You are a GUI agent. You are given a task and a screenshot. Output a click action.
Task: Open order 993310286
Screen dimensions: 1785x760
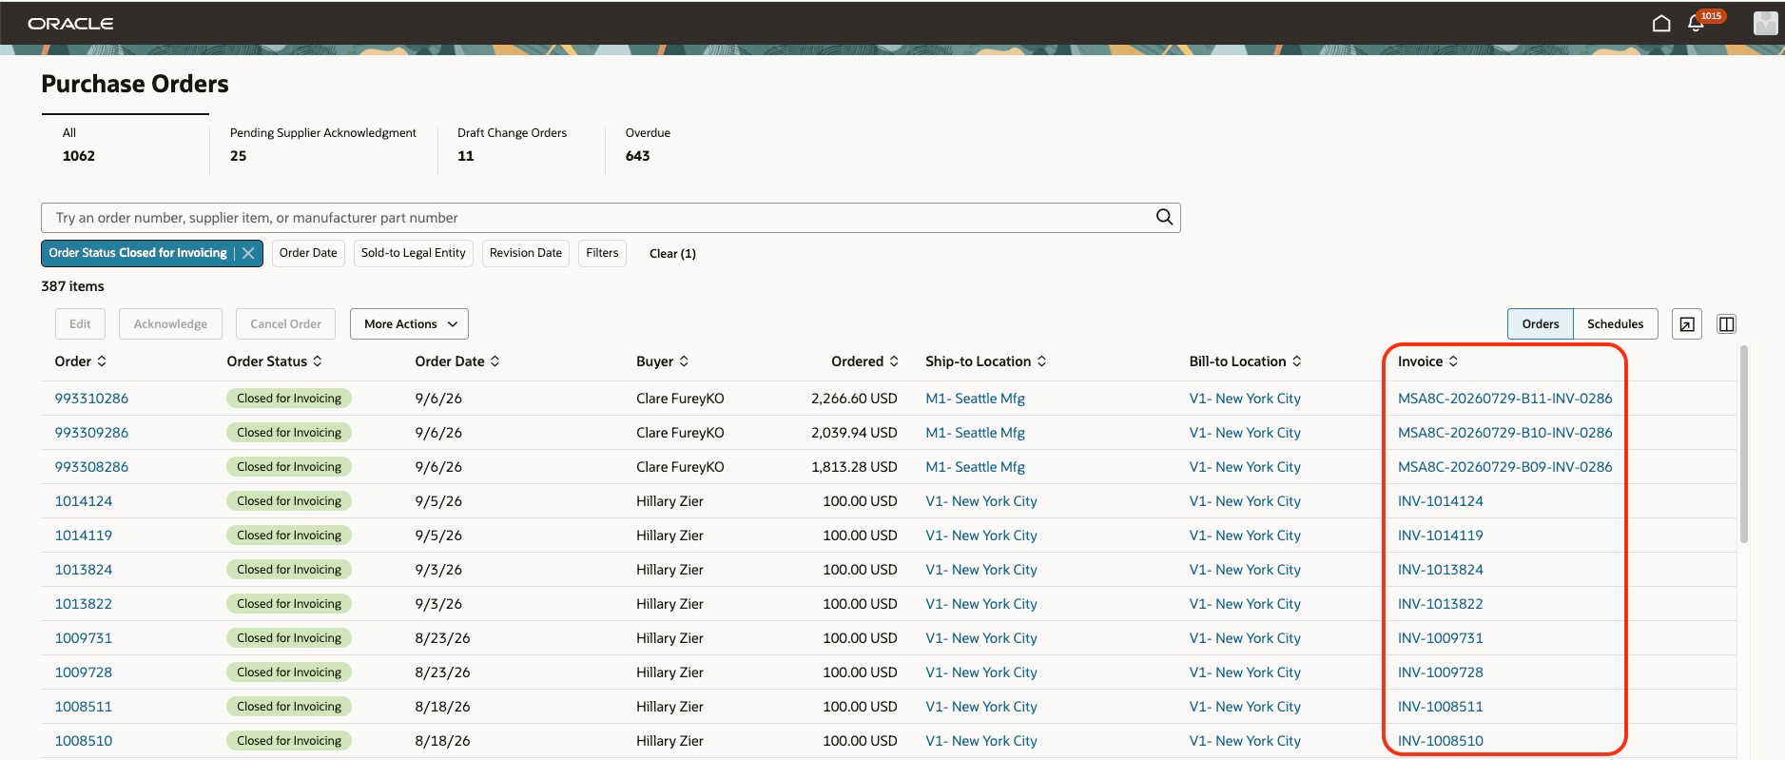[x=91, y=399]
